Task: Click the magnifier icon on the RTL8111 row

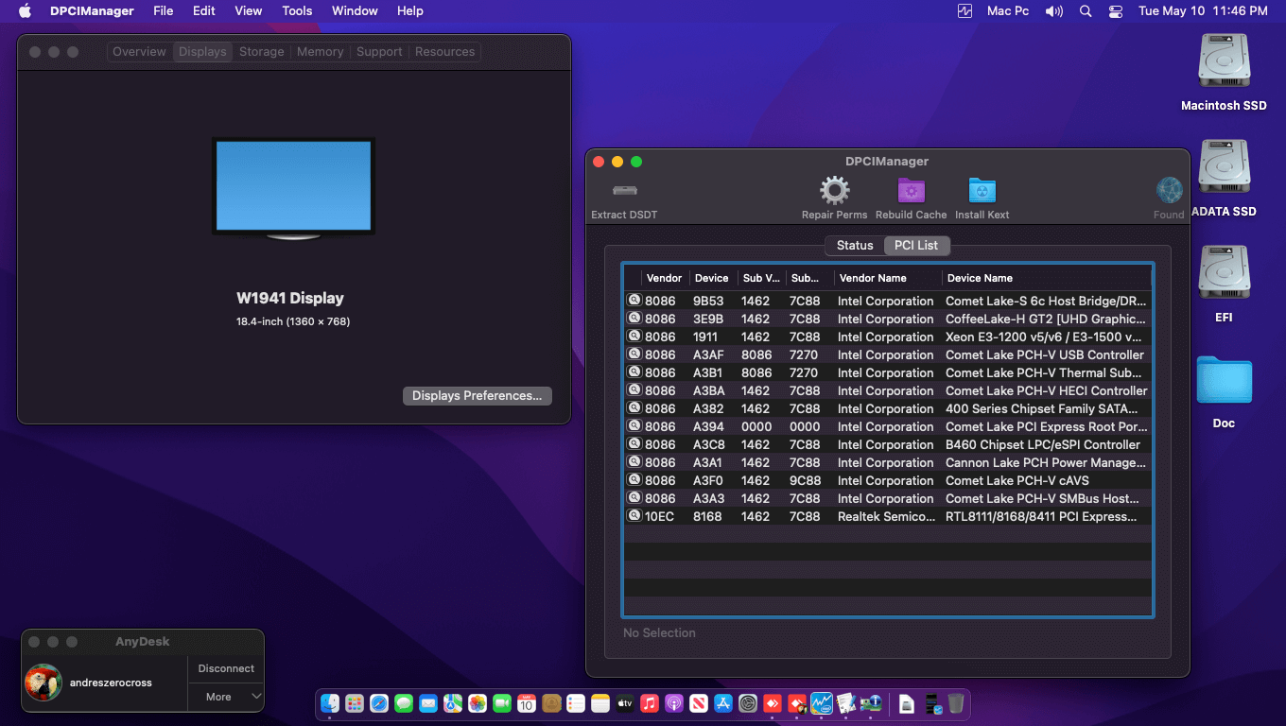Action: (634, 516)
